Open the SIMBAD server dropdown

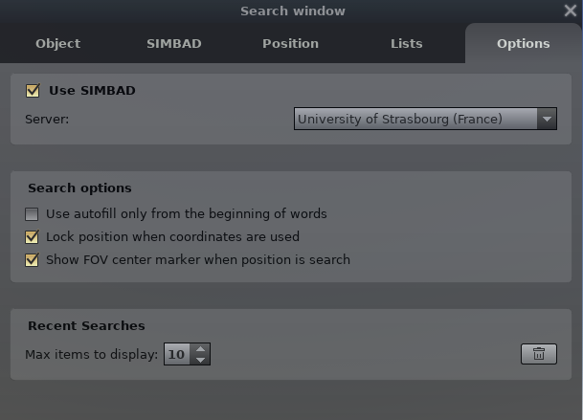tap(414, 120)
